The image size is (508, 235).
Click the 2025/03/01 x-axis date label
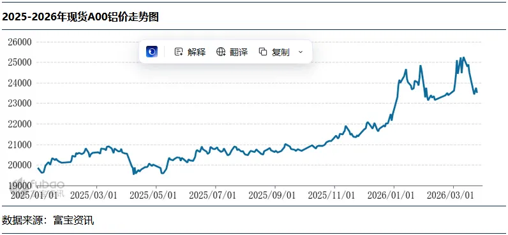(x=94, y=196)
